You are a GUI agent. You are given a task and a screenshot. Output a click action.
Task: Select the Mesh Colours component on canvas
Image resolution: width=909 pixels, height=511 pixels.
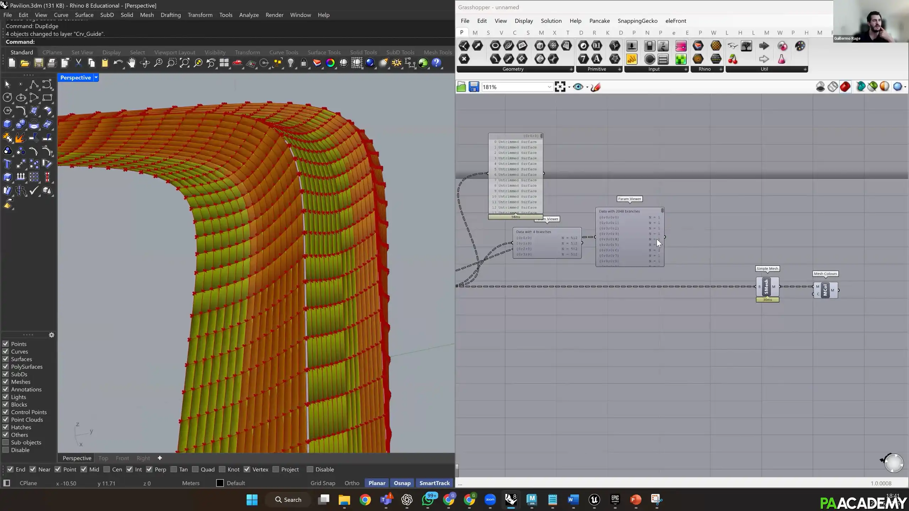[826, 290]
